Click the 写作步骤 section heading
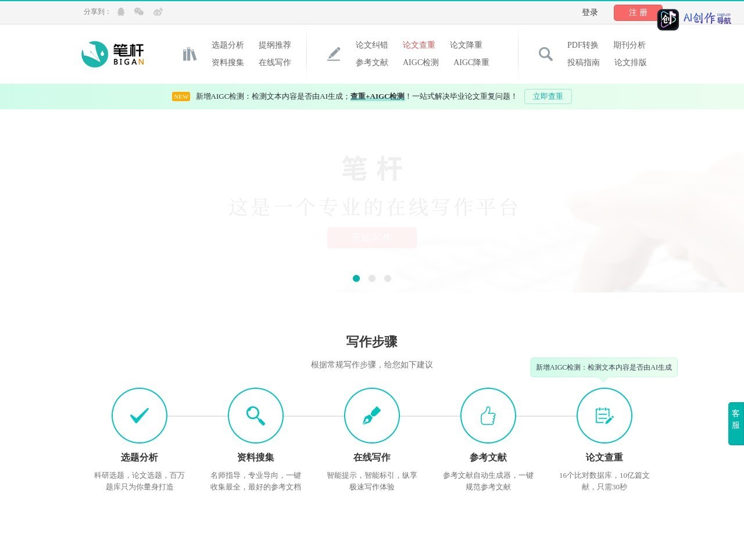 pyautogui.click(x=372, y=342)
